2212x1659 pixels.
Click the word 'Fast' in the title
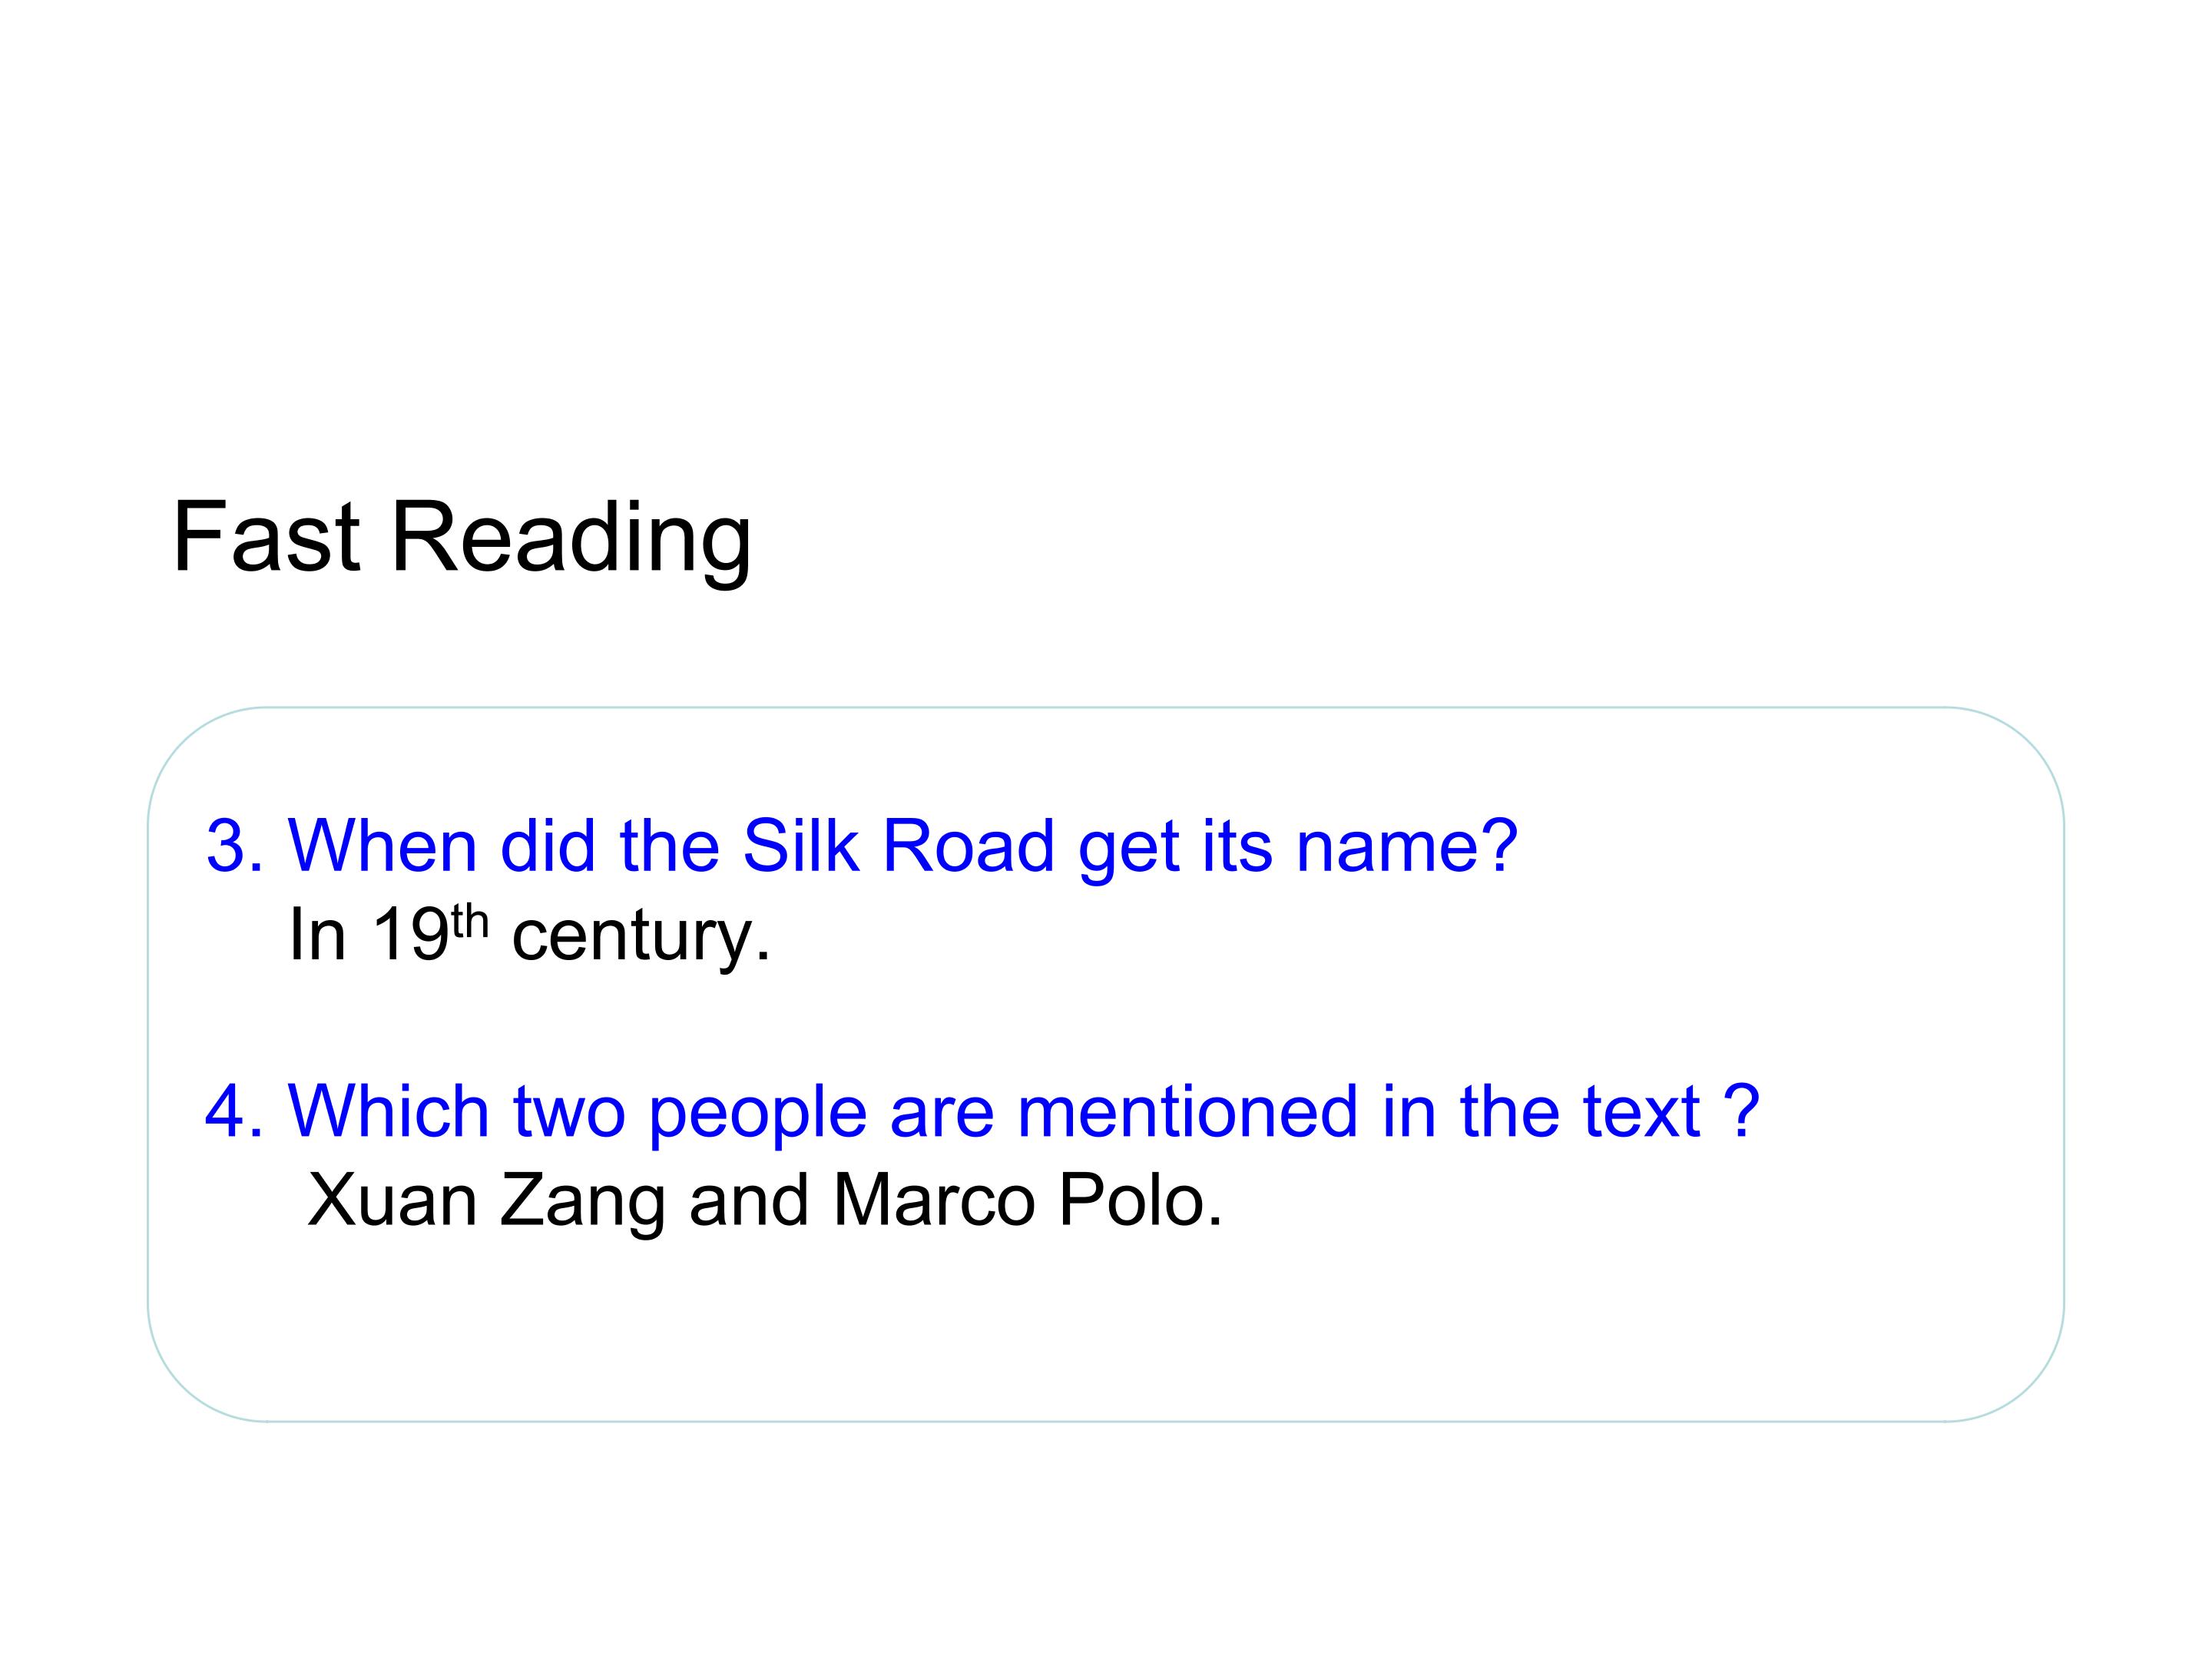click(x=266, y=537)
